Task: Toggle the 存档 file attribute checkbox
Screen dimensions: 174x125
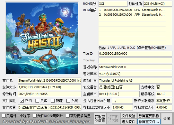Action: 22,101
